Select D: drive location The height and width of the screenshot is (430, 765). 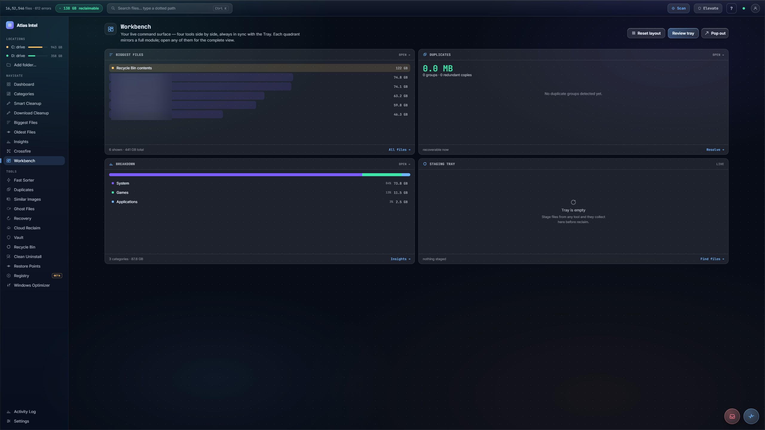point(34,56)
